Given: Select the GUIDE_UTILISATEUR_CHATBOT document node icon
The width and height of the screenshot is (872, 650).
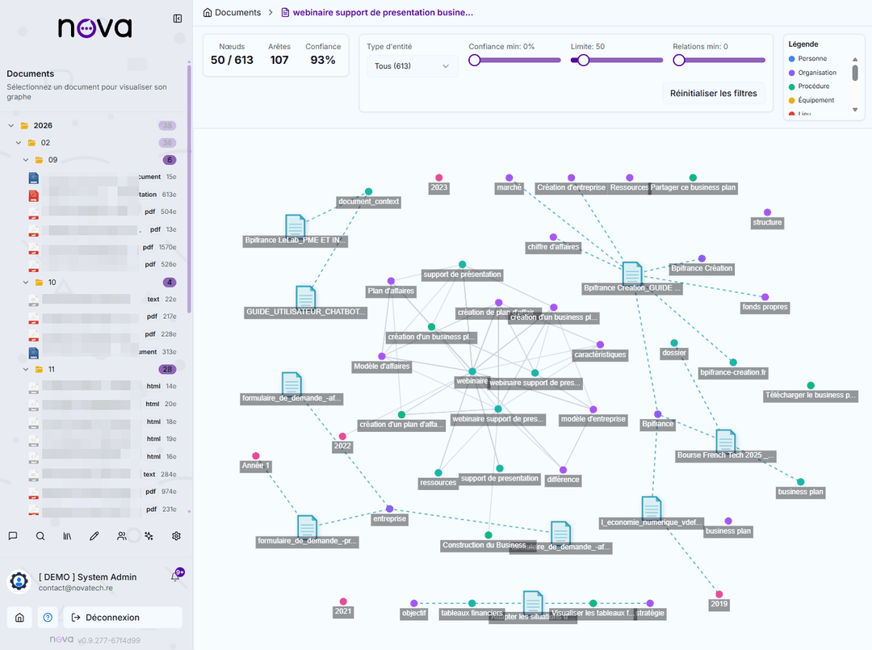Looking at the screenshot, I should [305, 296].
